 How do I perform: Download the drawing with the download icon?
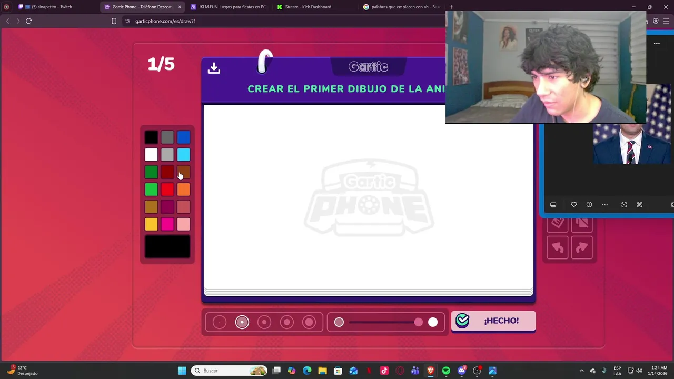tap(214, 68)
